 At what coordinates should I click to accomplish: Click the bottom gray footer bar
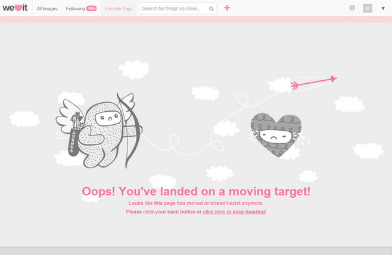pyautogui.click(x=196, y=251)
